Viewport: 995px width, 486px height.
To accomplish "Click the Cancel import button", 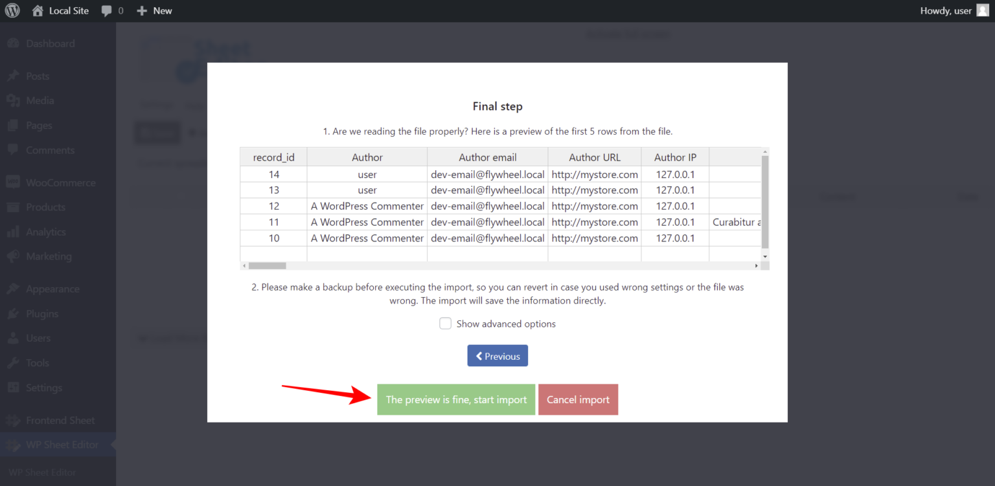I will (578, 399).
